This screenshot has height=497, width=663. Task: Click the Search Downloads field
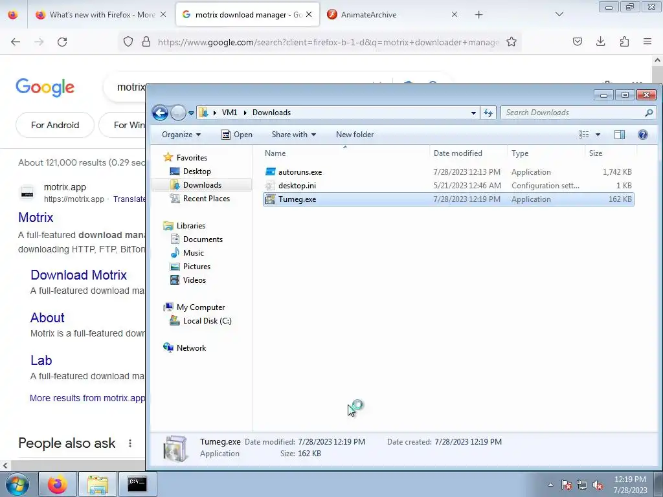click(573, 113)
